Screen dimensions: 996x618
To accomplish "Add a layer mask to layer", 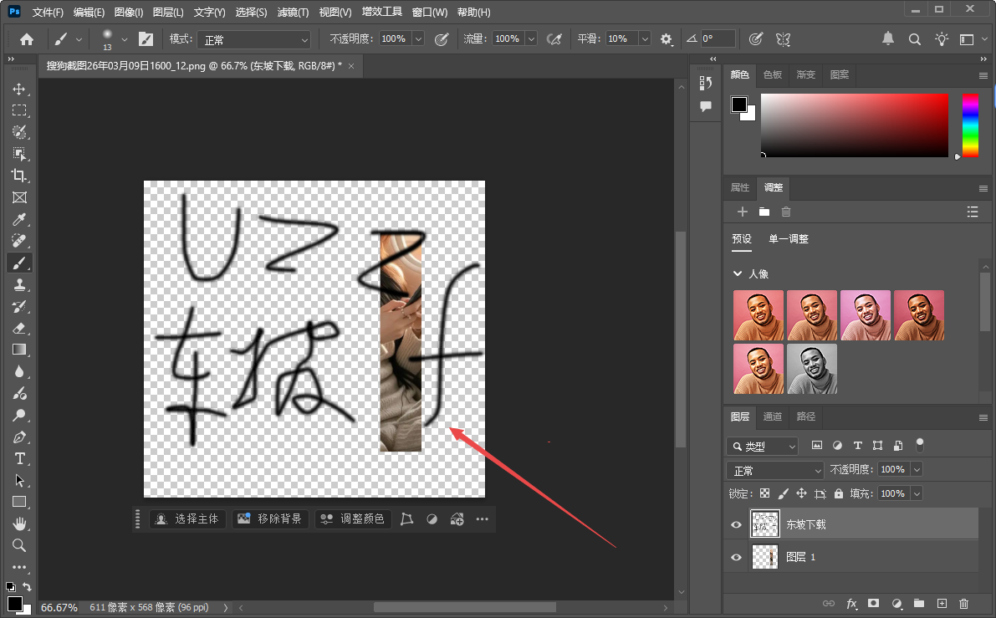I will pos(874,603).
